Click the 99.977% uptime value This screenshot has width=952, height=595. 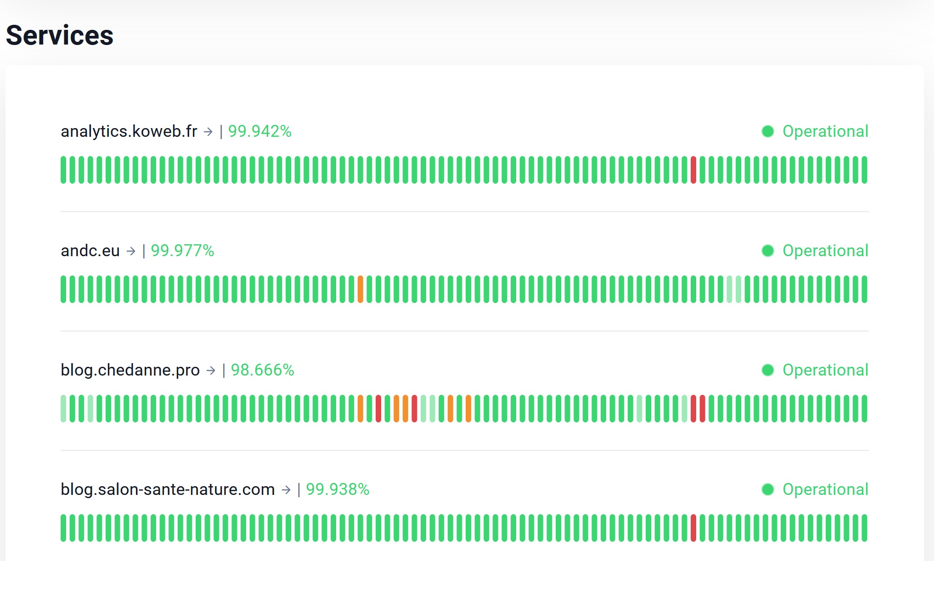point(183,251)
